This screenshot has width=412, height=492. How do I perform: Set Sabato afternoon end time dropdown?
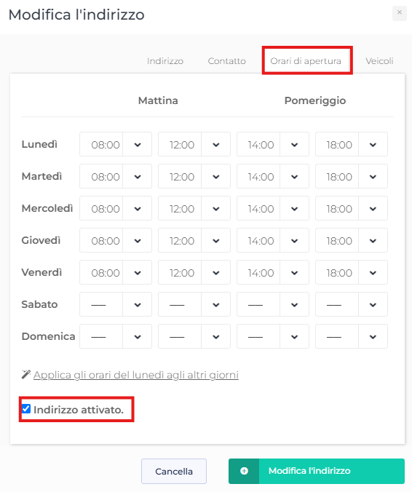[352, 304]
